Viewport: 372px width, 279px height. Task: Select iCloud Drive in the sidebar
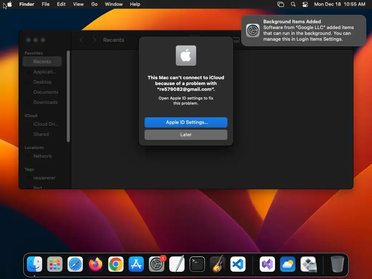point(42,124)
